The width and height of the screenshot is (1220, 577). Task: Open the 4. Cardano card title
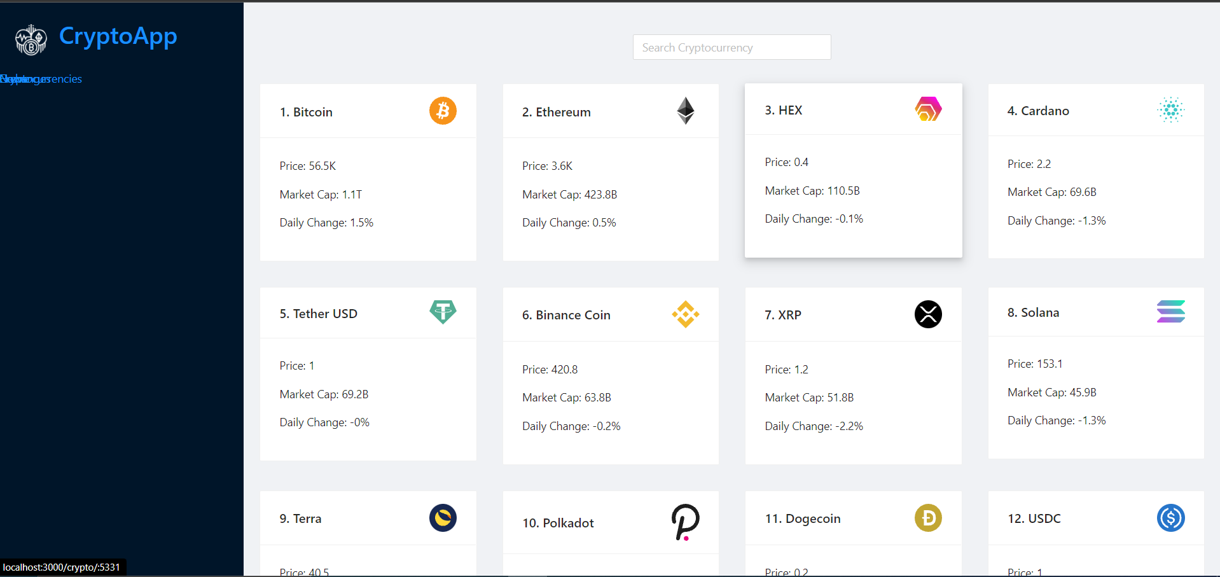click(1038, 111)
